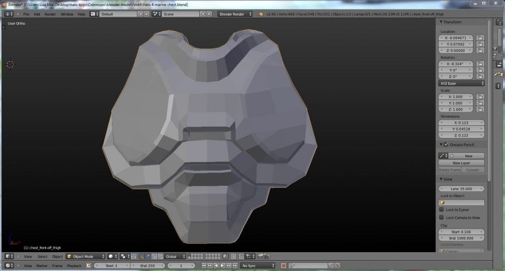505x271 pixels.
Task: Toggle lock on Location X
Action: point(480,38)
